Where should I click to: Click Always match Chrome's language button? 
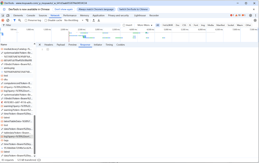pos(96,10)
